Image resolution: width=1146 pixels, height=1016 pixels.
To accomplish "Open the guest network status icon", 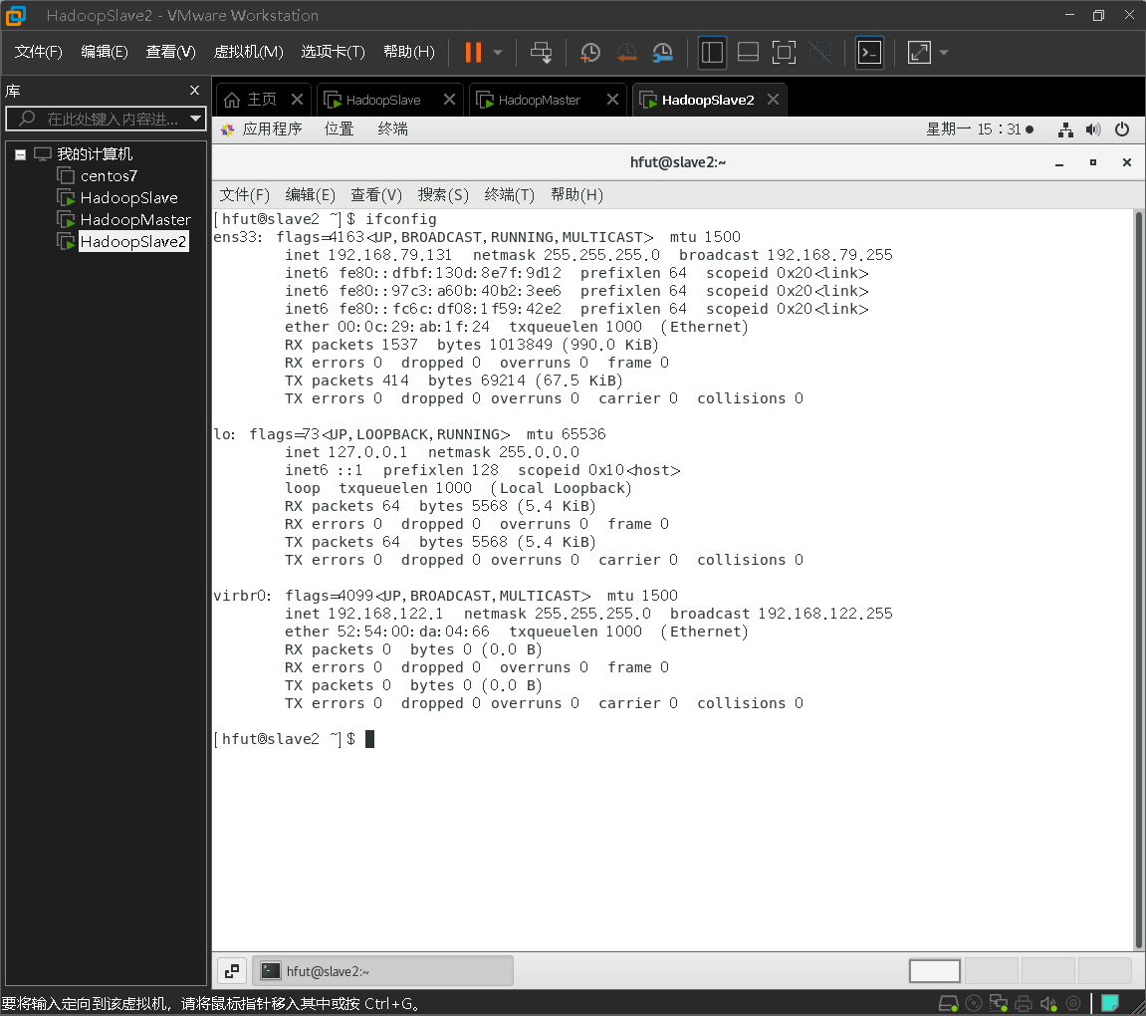I will tap(1065, 130).
